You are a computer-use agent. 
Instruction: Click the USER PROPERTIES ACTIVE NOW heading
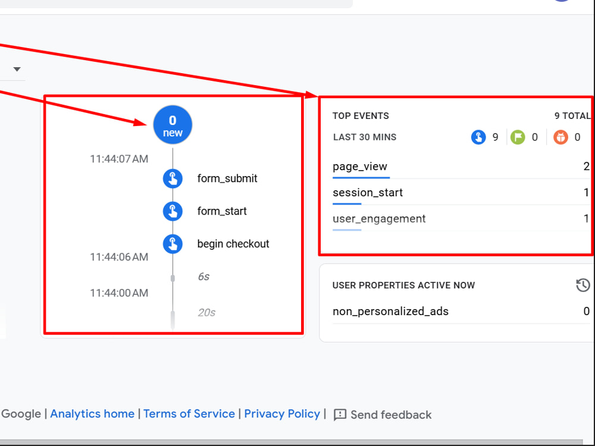click(403, 285)
